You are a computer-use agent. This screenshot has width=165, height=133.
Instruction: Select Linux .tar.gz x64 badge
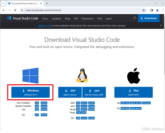[x=78, y=109]
